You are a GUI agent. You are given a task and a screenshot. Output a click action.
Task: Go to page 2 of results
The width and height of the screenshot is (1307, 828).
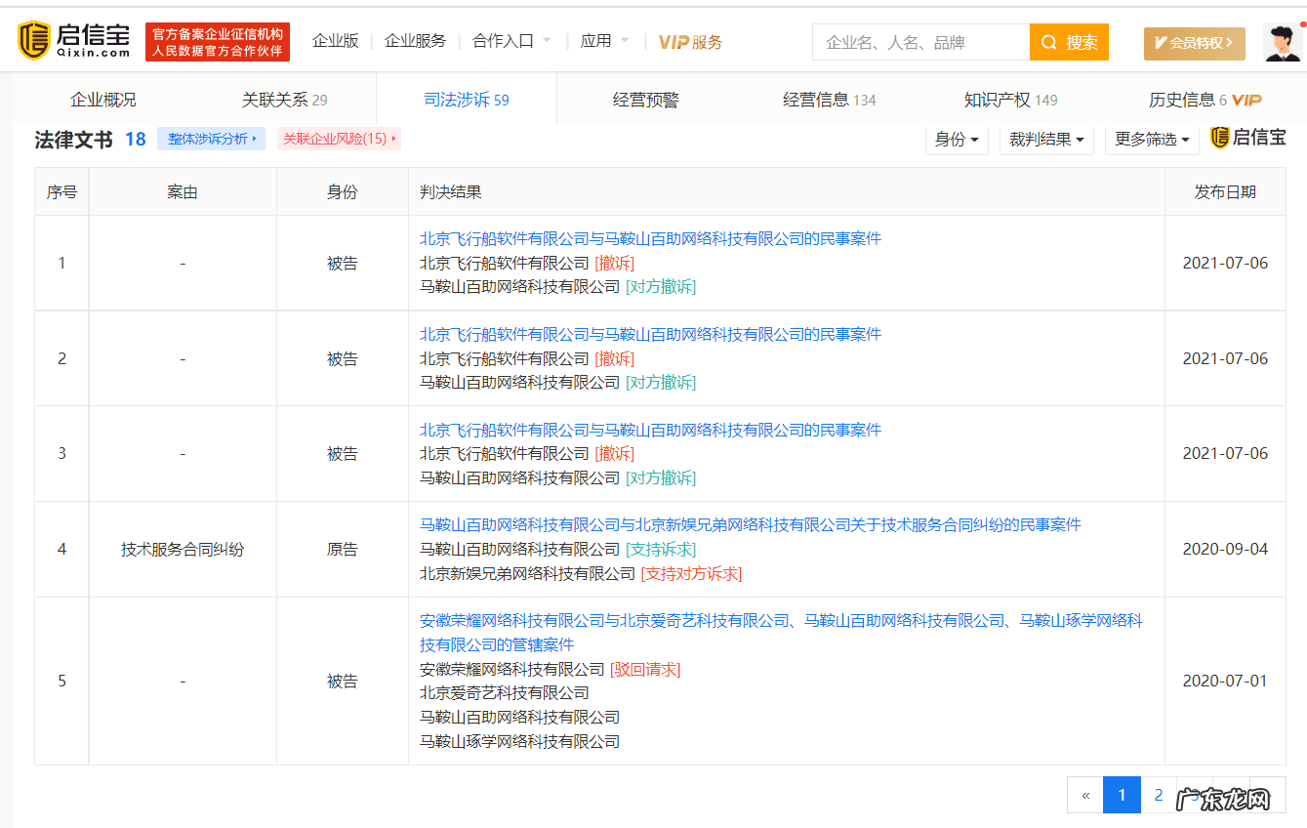[1159, 795]
